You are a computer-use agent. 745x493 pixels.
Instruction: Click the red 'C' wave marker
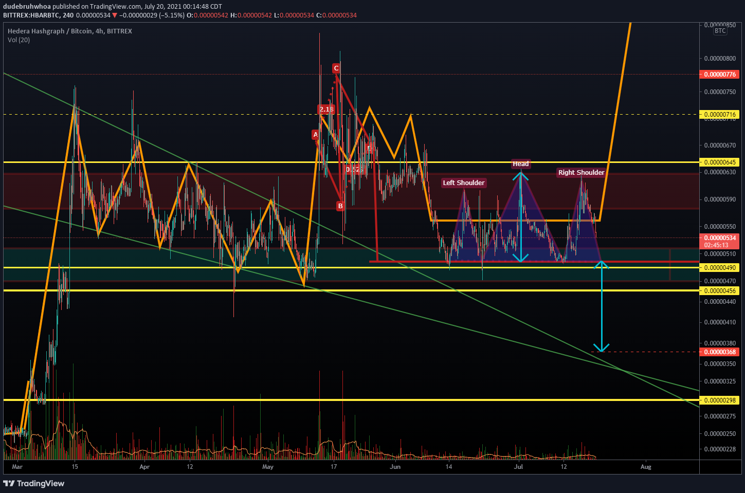[x=336, y=68]
